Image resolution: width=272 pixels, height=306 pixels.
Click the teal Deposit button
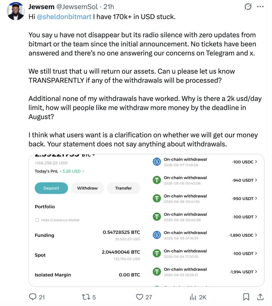pos(51,188)
